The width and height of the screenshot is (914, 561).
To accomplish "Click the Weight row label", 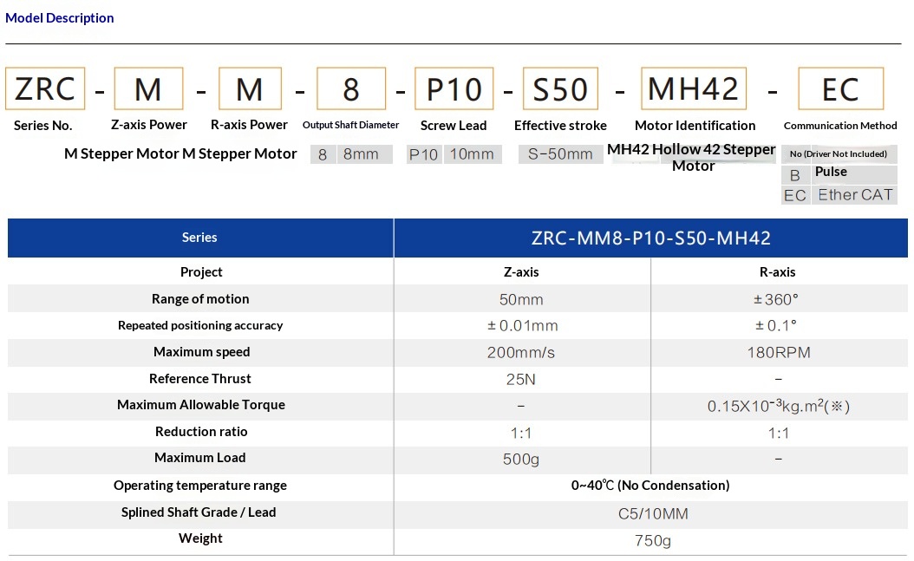I will 200,538.
